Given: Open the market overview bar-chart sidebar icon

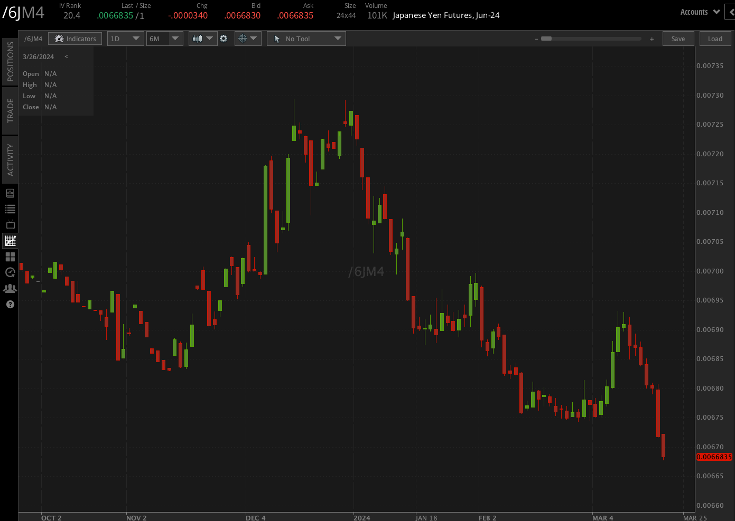Looking at the screenshot, I should [10, 193].
